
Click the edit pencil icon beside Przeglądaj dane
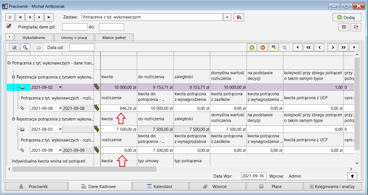pyautogui.click(x=9, y=26)
